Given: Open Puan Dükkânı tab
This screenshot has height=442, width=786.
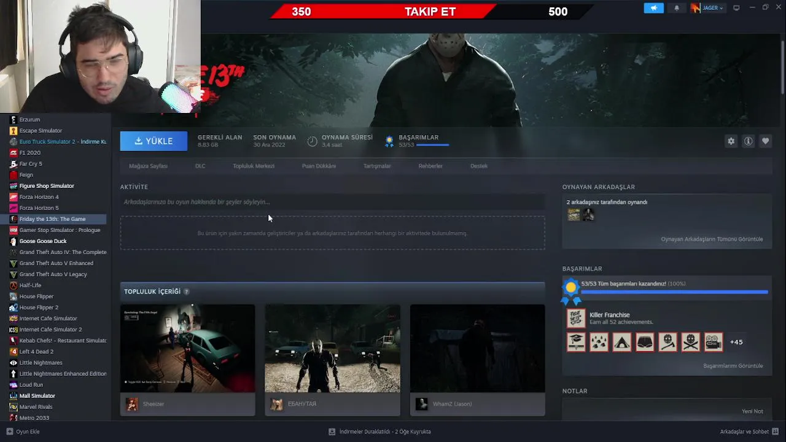Looking at the screenshot, I should coord(319,166).
